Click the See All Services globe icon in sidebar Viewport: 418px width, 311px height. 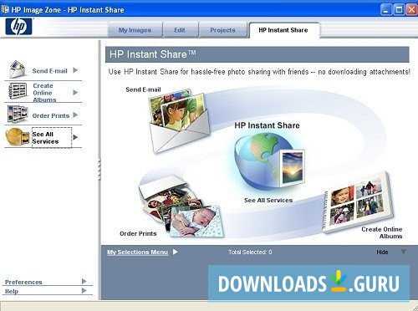pos(18,136)
